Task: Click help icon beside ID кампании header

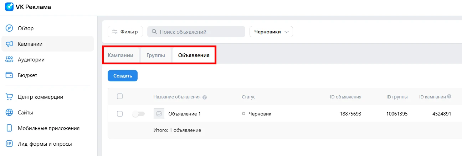Action: click(449, 97)
